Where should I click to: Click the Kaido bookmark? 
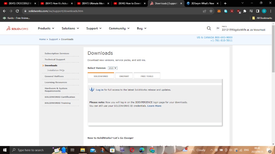pos(16,18)
